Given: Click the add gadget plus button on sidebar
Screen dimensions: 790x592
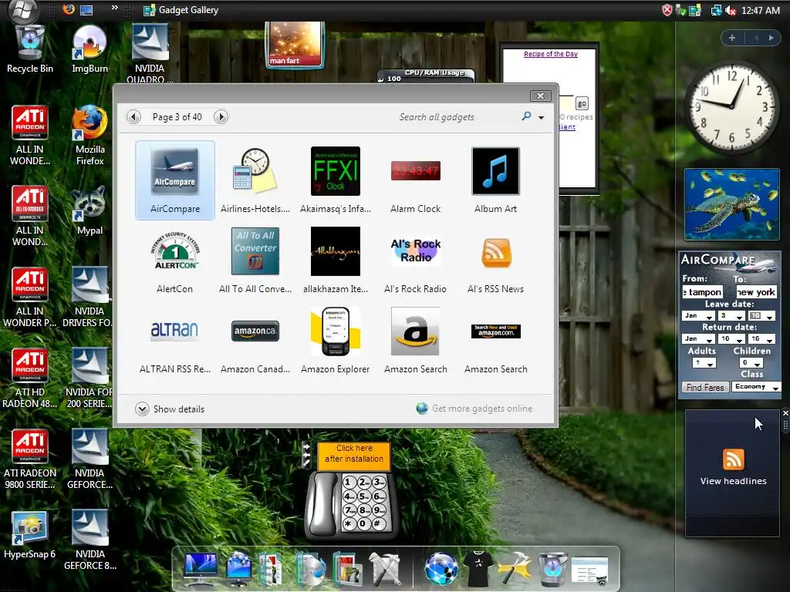Looking at the screenshot, I should click(x=732, y=38).
